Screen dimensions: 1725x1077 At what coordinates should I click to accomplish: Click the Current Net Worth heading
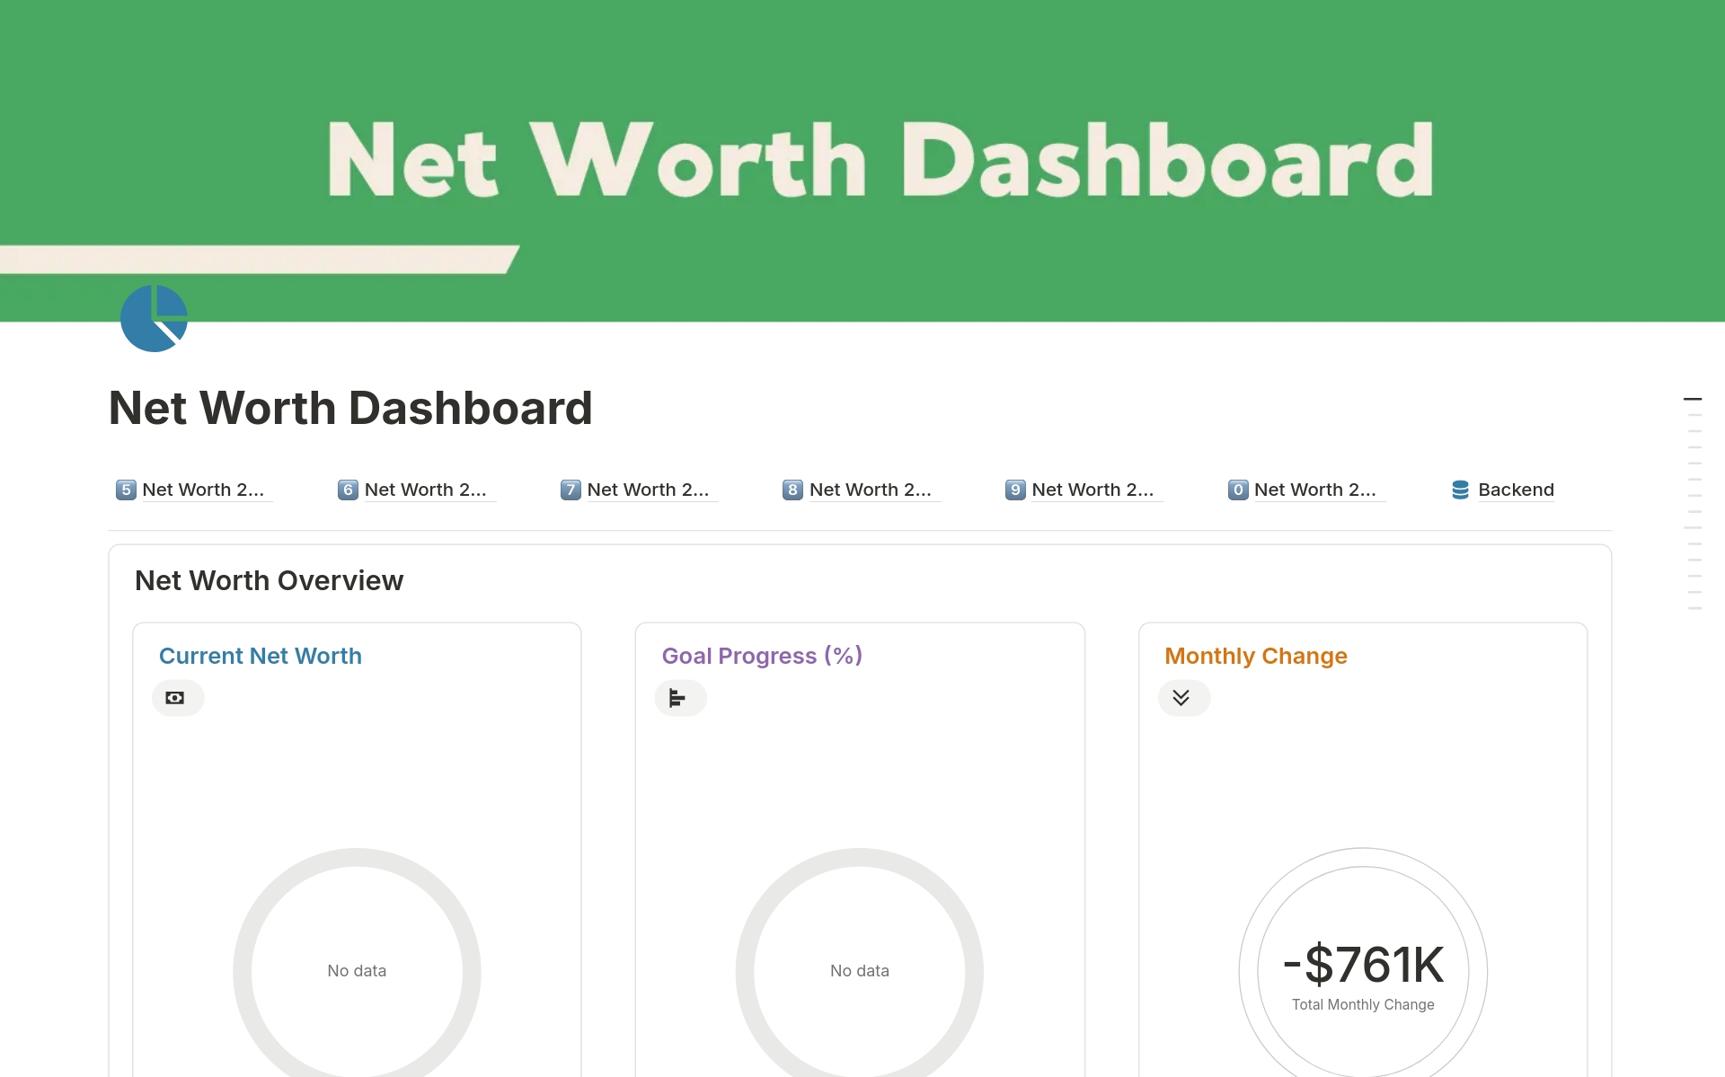pyautogui.click(x=261, y=656)
